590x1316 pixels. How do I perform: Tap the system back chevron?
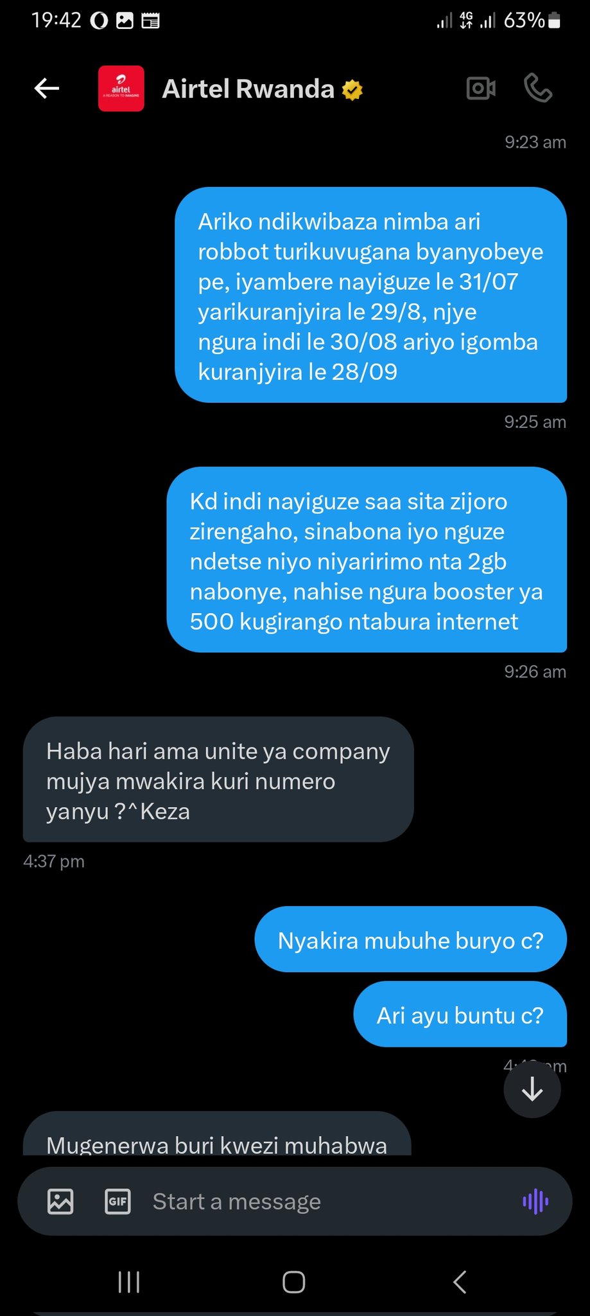[x=460, y=1282]
